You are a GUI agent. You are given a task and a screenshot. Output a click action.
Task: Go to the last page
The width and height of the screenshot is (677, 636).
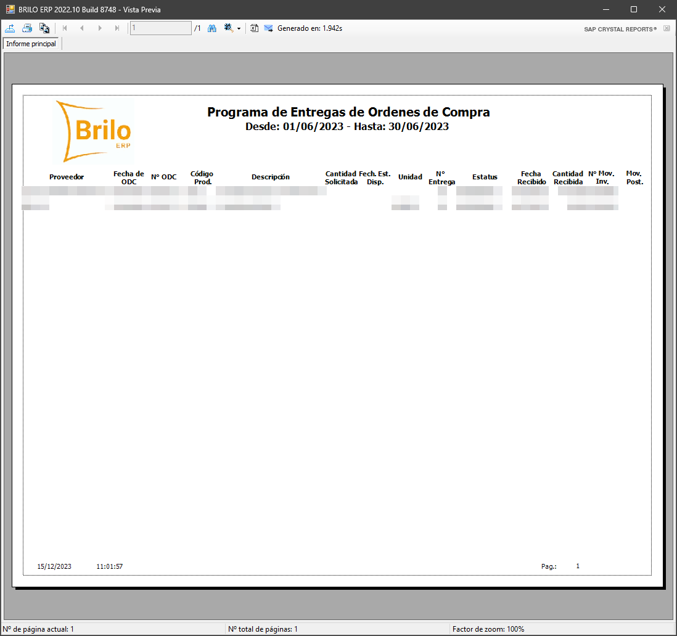[117, 28]
